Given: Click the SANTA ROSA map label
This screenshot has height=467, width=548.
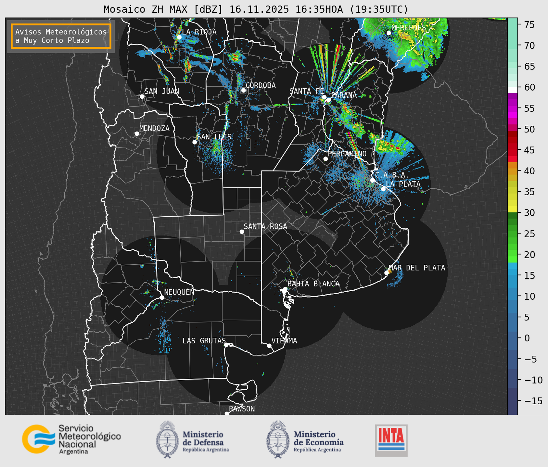Looking at the screenshot, I should pyautogui.click(x=265, y=226).
